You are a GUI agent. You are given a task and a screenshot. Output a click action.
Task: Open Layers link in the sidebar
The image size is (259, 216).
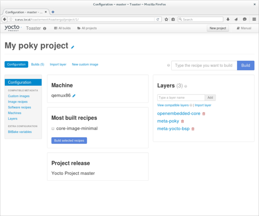click(13, 119)
